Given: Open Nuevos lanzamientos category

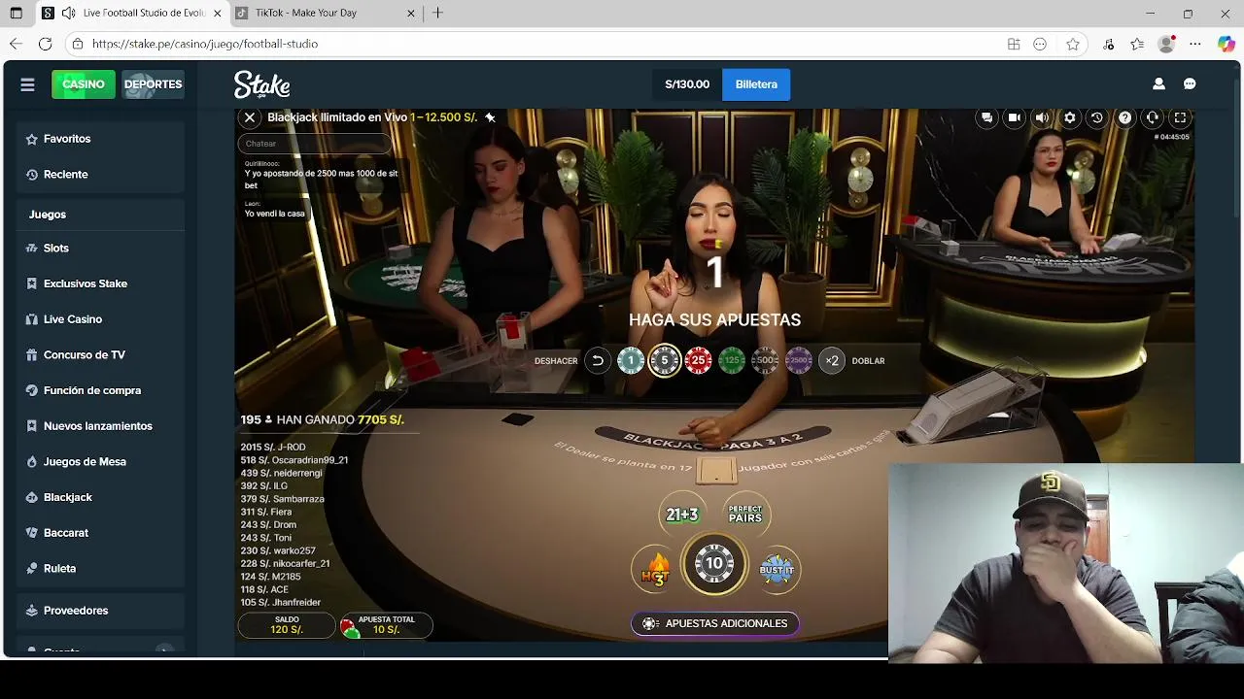Looking at the screenshot, I should pos(101,426).
